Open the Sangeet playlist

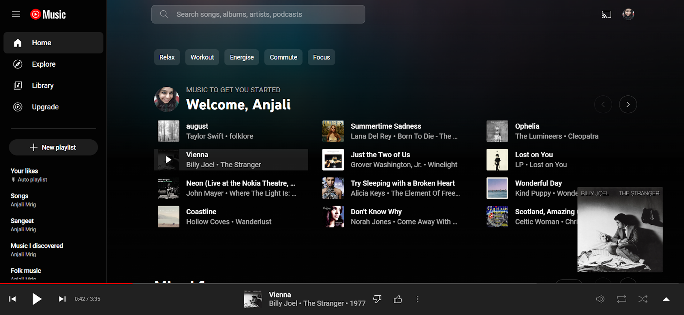(x=53, y=225)
